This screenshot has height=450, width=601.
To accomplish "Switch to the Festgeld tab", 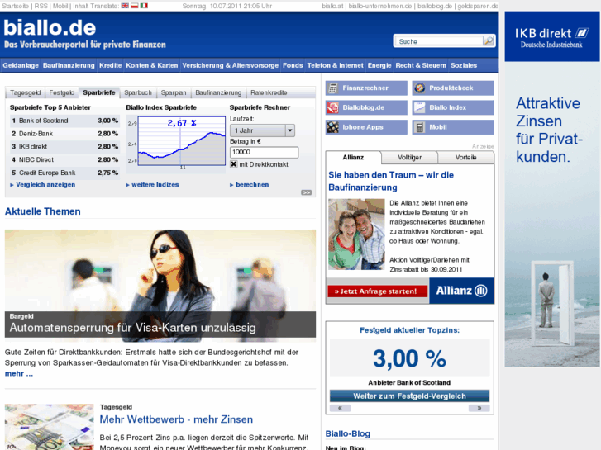I will pyautogui.click(x=62, y=92).
